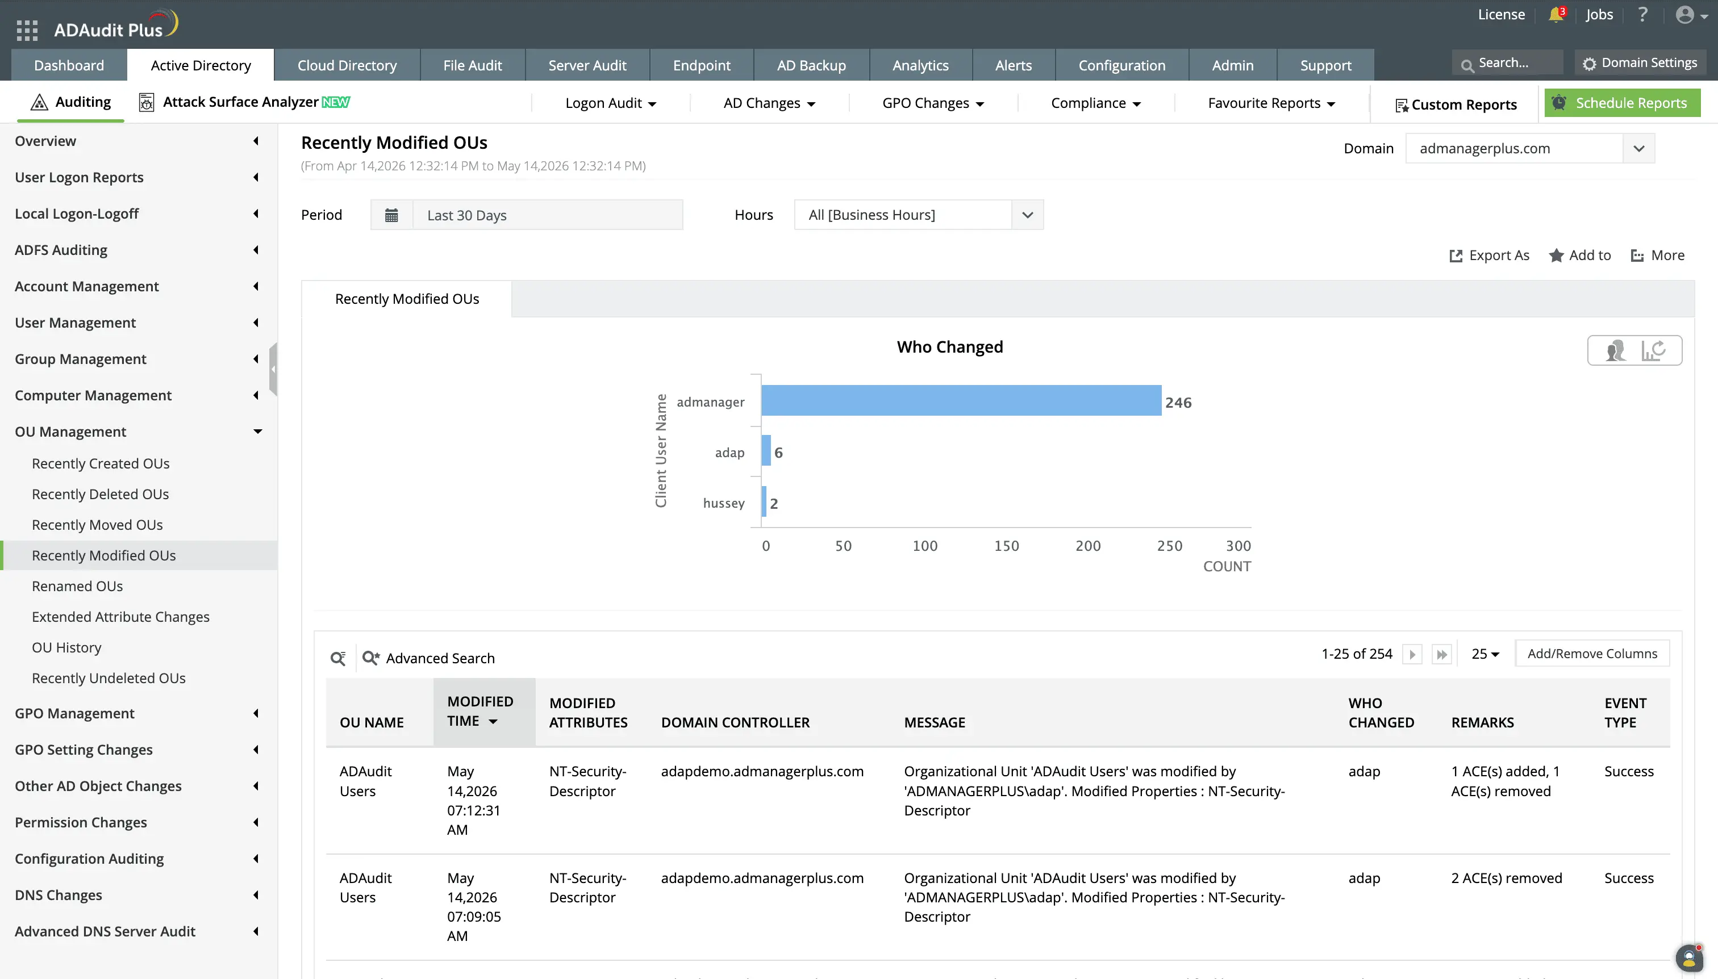Image resolution: width=1718 pixels, height=979 pixels.
Task: Open Renamed OUs report
Action: [77, 587]
